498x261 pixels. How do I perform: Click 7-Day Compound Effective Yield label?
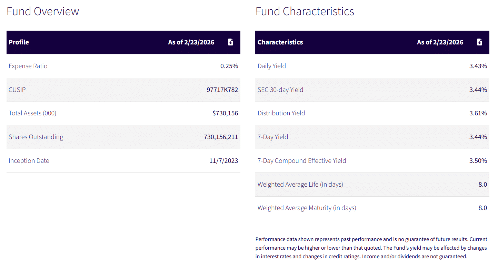[302, 161]
